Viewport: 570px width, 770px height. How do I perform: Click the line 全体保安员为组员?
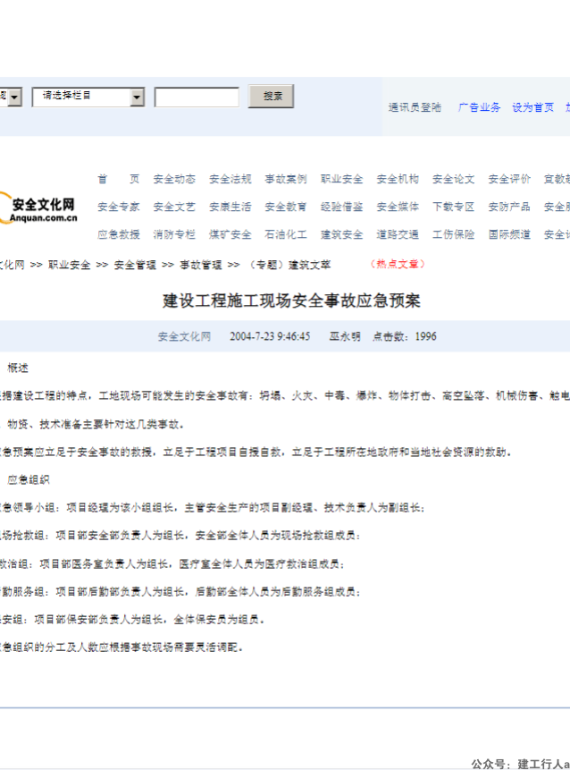click(x=132, y=620)
